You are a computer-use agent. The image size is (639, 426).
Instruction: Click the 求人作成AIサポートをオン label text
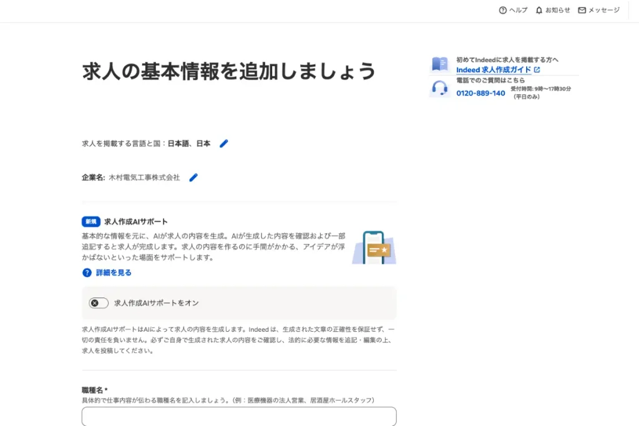[157, 303]
